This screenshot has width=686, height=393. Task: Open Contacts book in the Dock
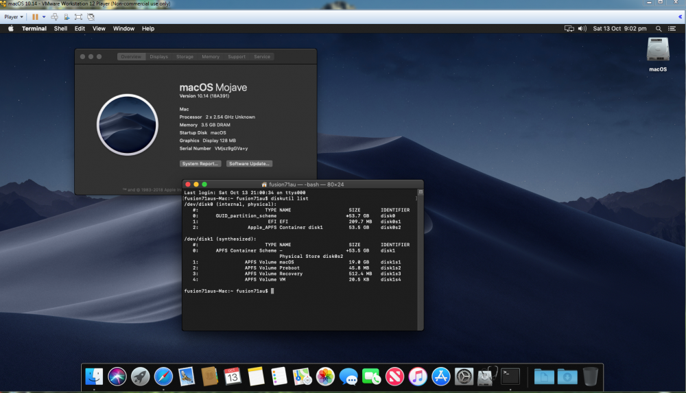coord(209,377)
